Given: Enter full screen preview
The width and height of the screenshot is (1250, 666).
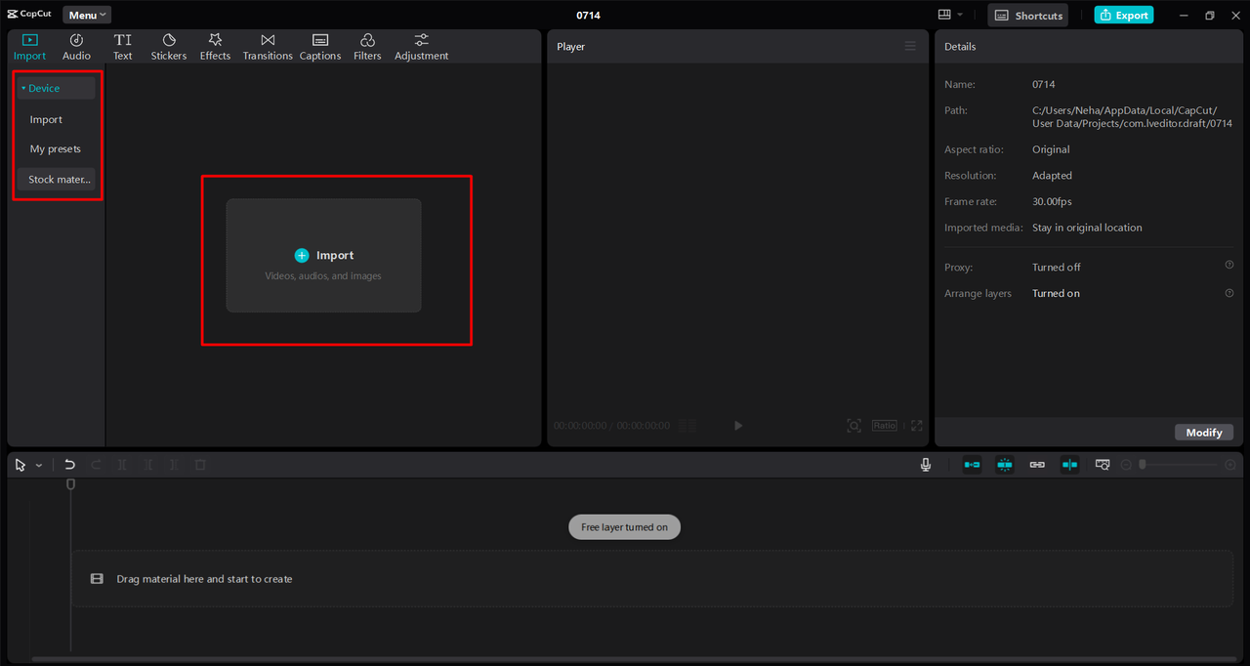Looking at the screenshot, I should coord(916,426).
